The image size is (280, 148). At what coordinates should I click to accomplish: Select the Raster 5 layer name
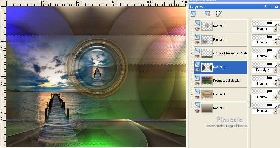coord(219,67)
